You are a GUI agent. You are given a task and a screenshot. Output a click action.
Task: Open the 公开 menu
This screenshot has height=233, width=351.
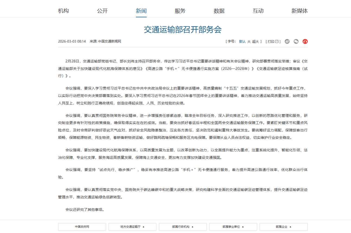(102, 11)
